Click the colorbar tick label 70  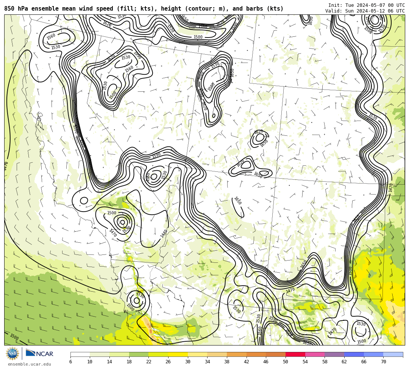pyautogui.click(x=383, y=362)
